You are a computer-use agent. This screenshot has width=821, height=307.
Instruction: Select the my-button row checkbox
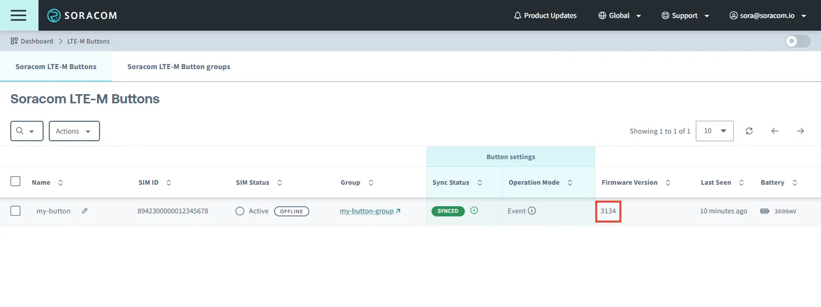pos(15,211)
